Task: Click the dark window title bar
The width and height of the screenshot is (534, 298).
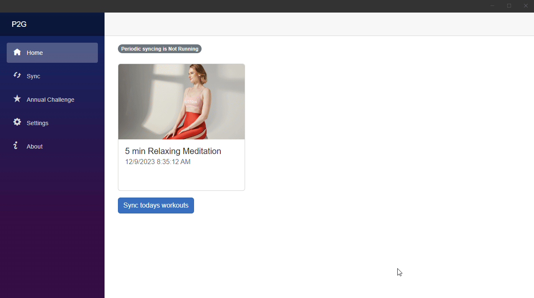Action: point(251,6)
